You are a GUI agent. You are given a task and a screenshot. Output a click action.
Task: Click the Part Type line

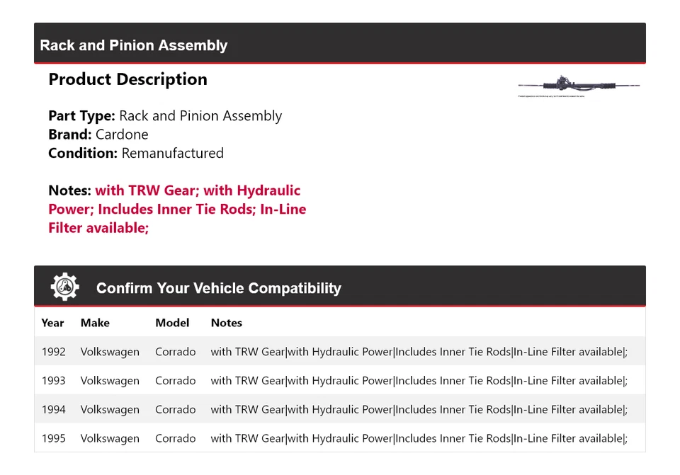coord(165,116)
